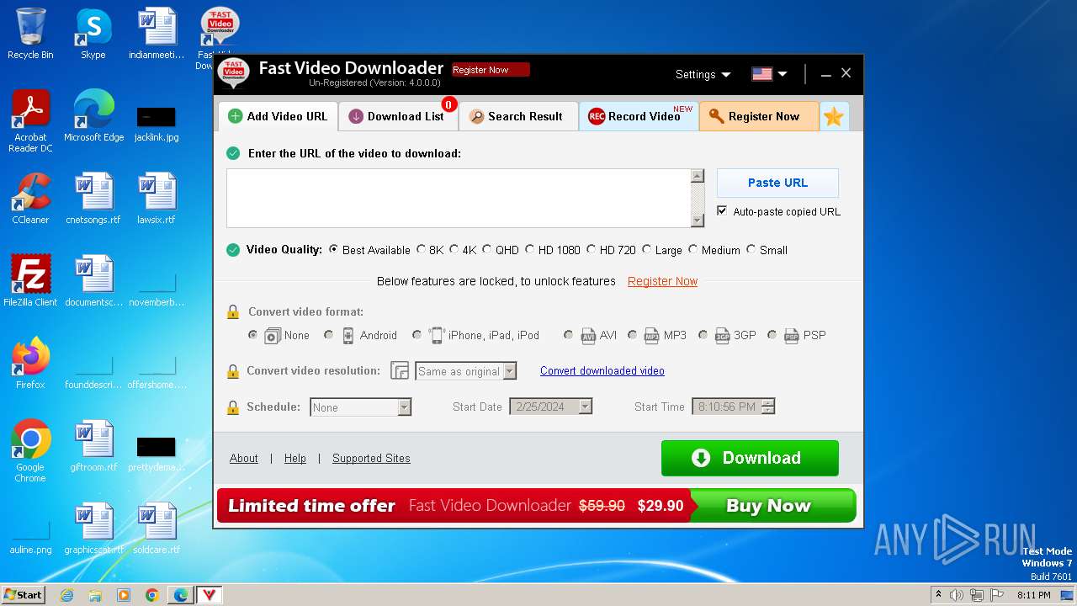Viewport: 1077px width, 606px height.
Task: Click the lock icon next to Schedule
Action: [233, 407]
